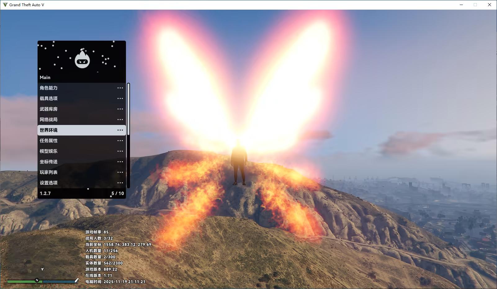Click the menu's vertical scrollbar

[x=128, y=109]
